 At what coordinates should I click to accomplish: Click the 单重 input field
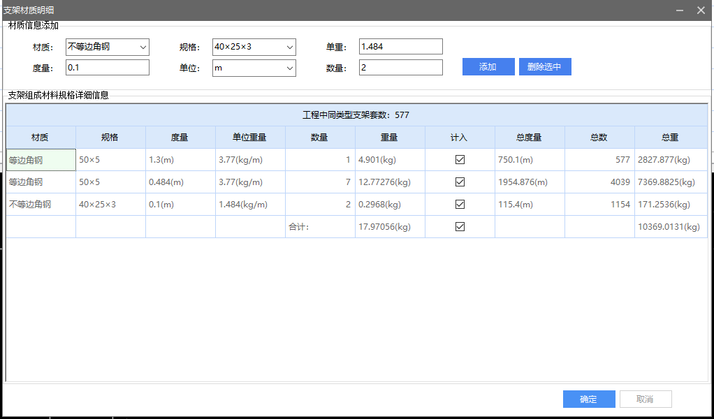(x=400, y=47)
